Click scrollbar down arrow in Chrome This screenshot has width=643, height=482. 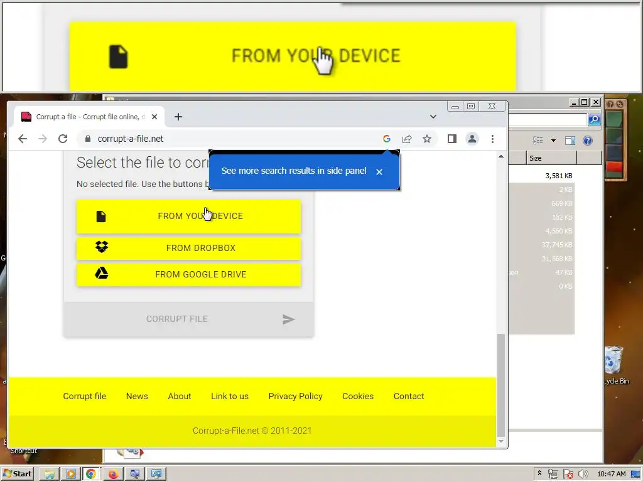click(500, 441)
